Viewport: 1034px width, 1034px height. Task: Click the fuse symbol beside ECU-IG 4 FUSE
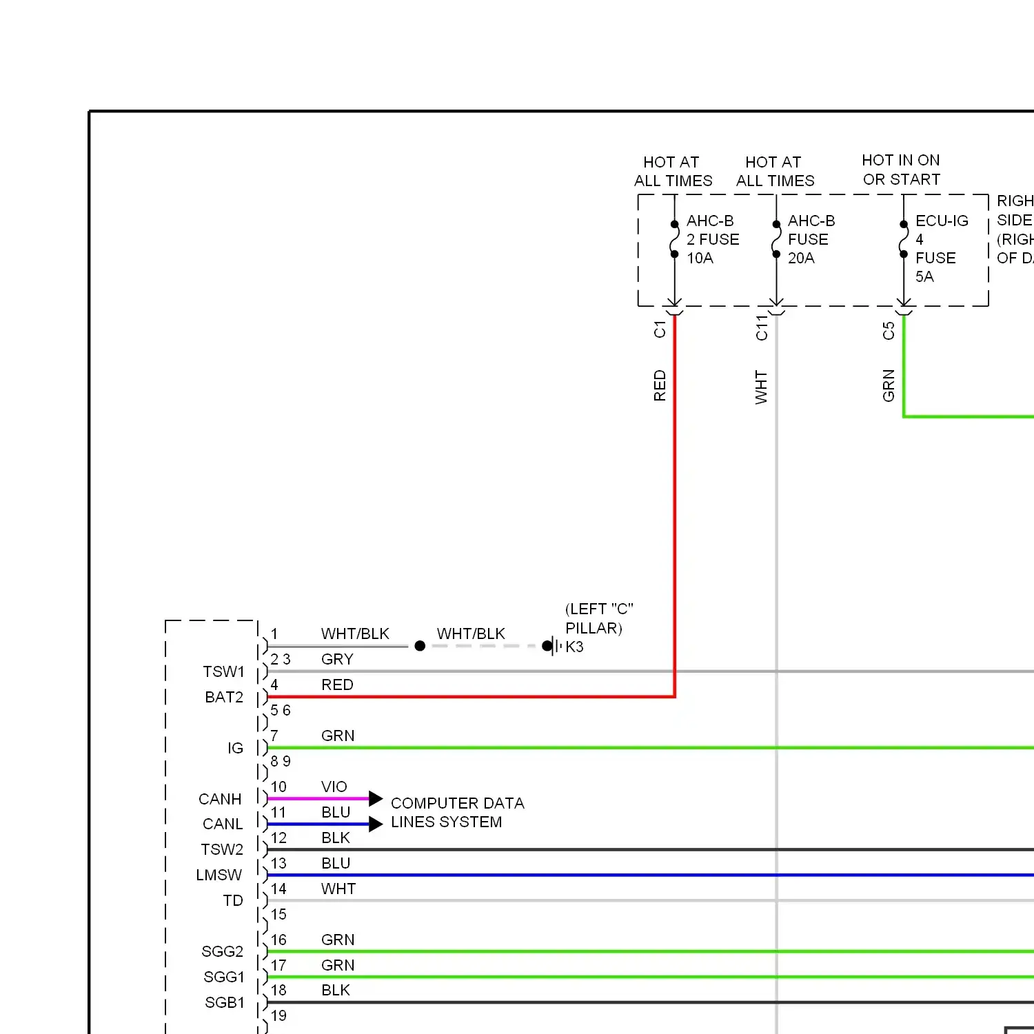click(x=904, y=239)
